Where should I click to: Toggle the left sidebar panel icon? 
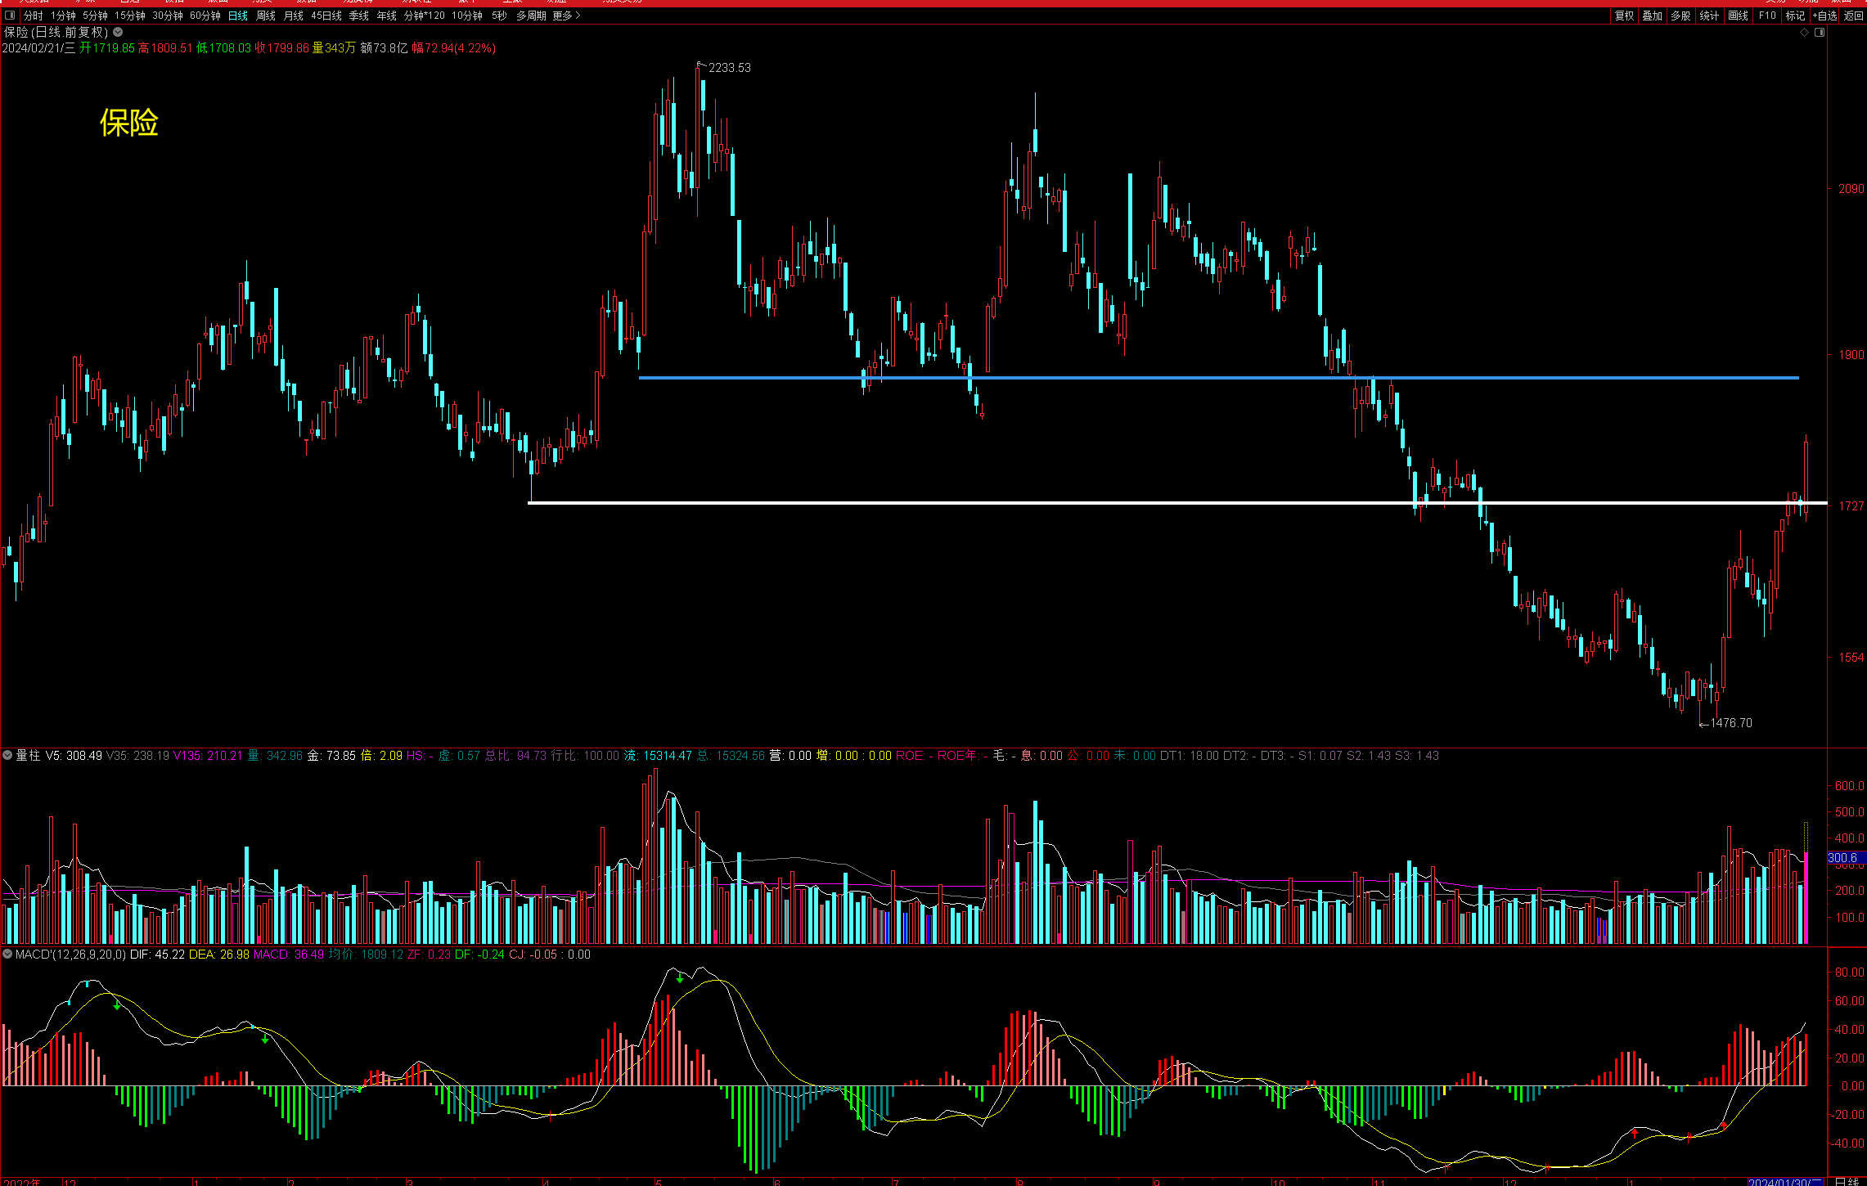(10, 16)
